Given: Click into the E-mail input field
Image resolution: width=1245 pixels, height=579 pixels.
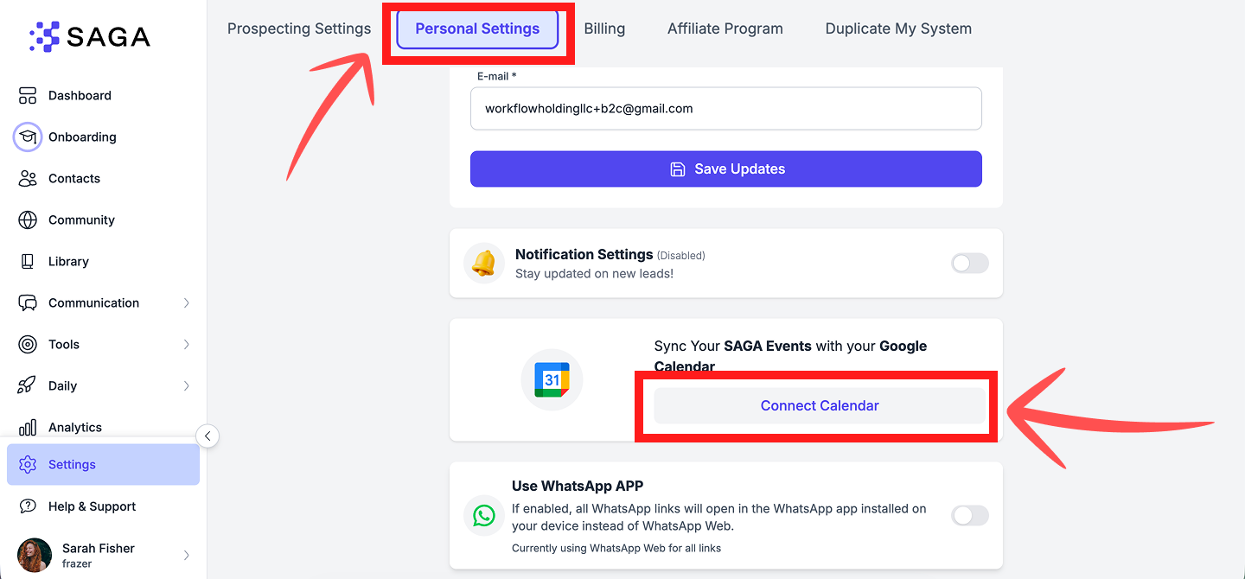Looking at the screenshot, I should click(726, 108).
